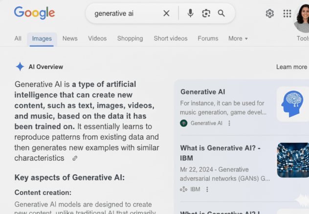Click the blue brain head thumbnail
Viewport: 309px width, 214px height.
(x=292, y=104)
